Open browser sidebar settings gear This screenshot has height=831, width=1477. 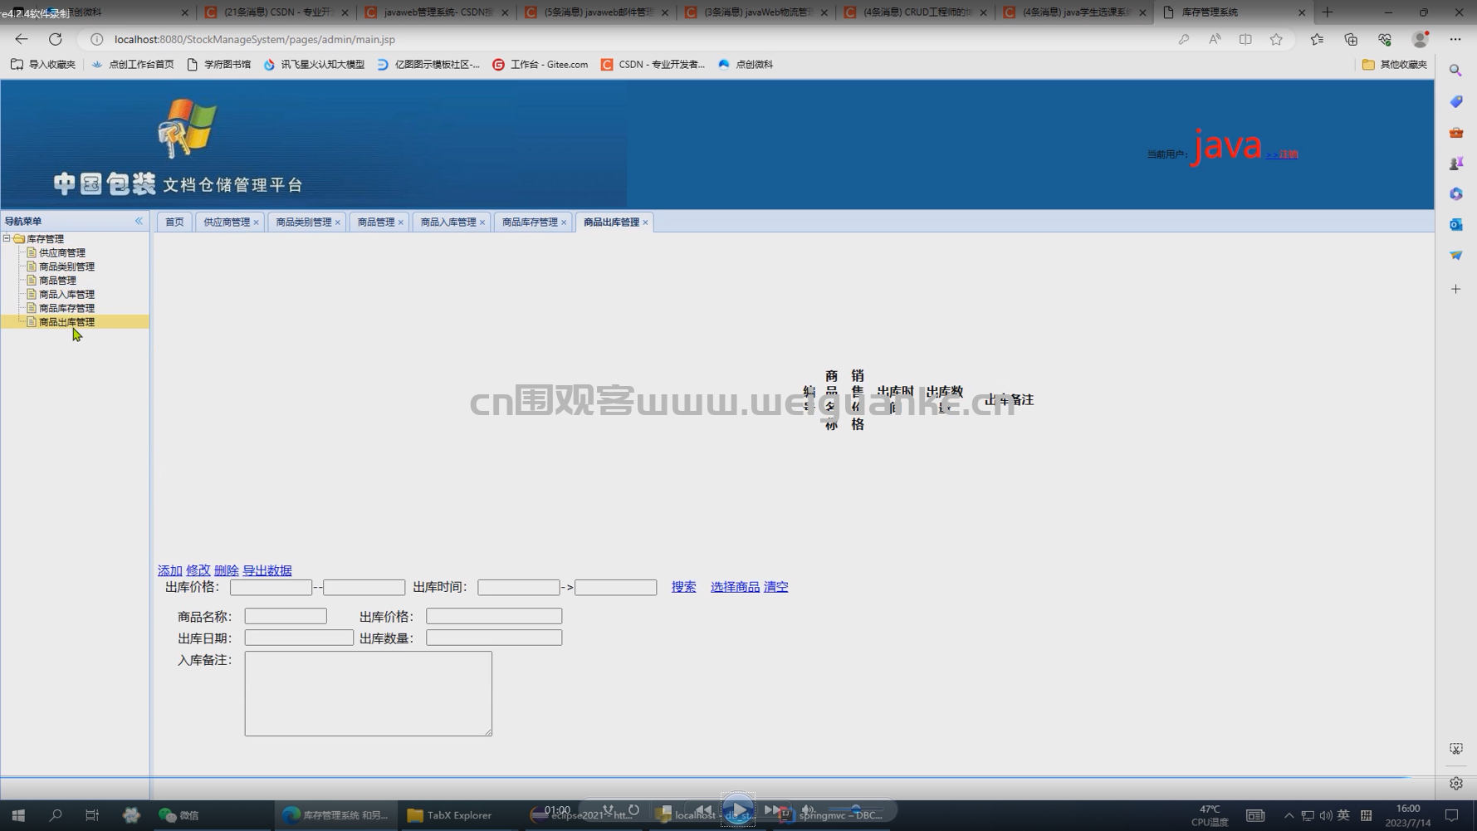(x=1455, y=784)
